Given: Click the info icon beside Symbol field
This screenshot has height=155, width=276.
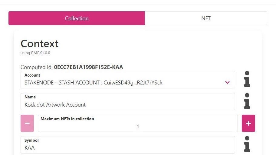Looking at the screenshot, I should 247,144.
